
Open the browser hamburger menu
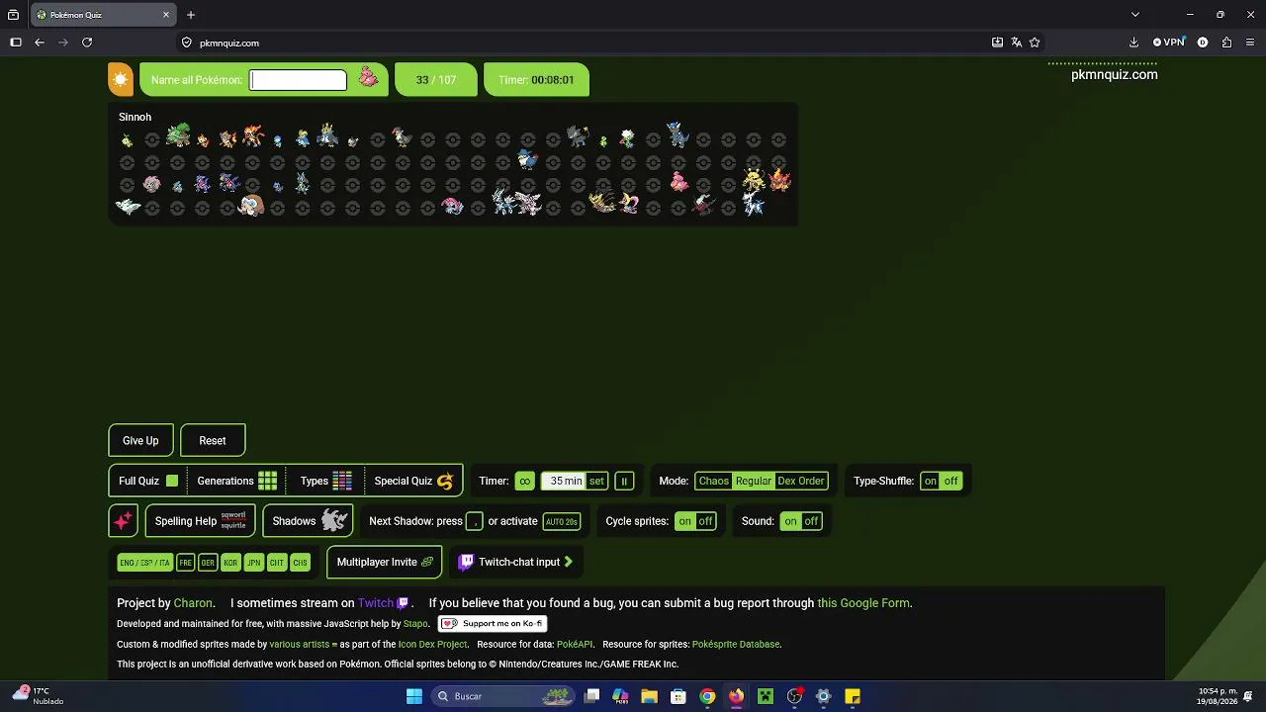pyautogui.click(x=1250, y=43)
